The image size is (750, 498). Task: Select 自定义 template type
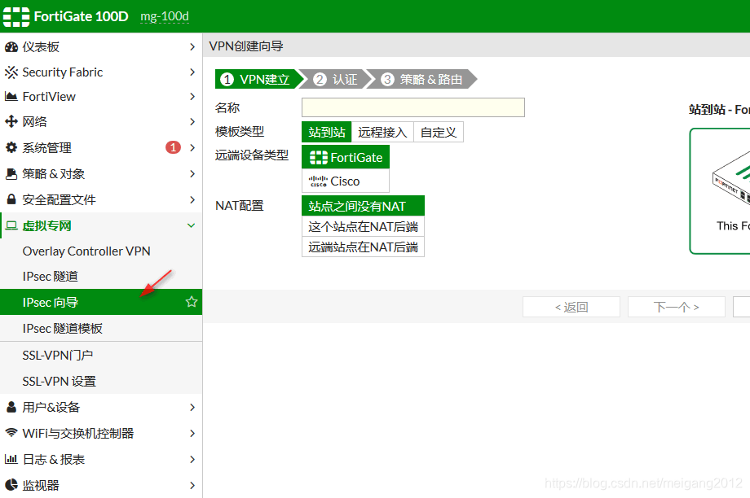439,133
